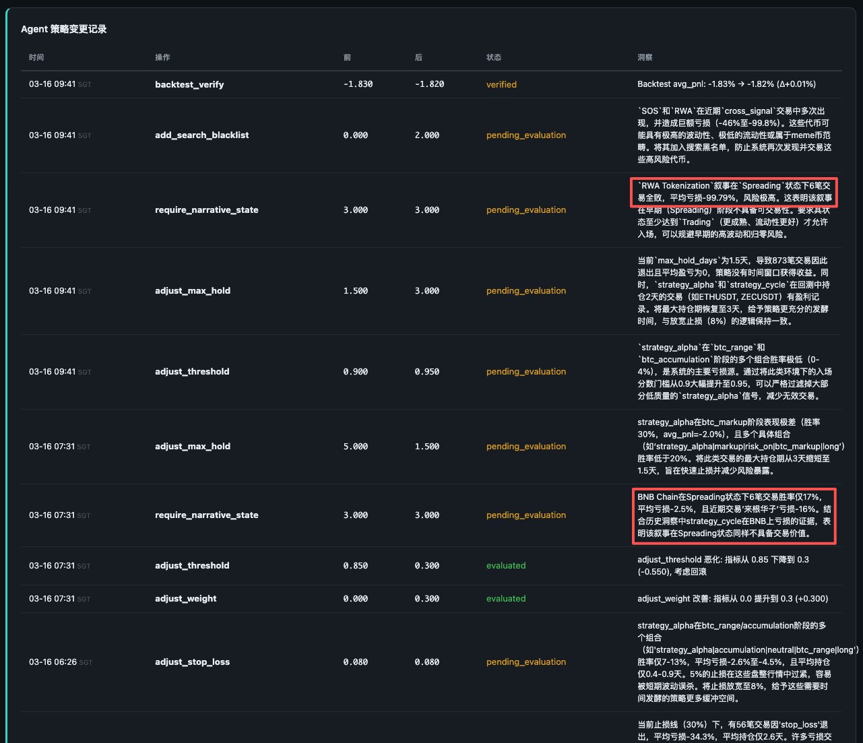Select the 'adjust_weight' operation cell
This screenshot has width=863, height=743.
pyautogui.click(x=186, y=598)
